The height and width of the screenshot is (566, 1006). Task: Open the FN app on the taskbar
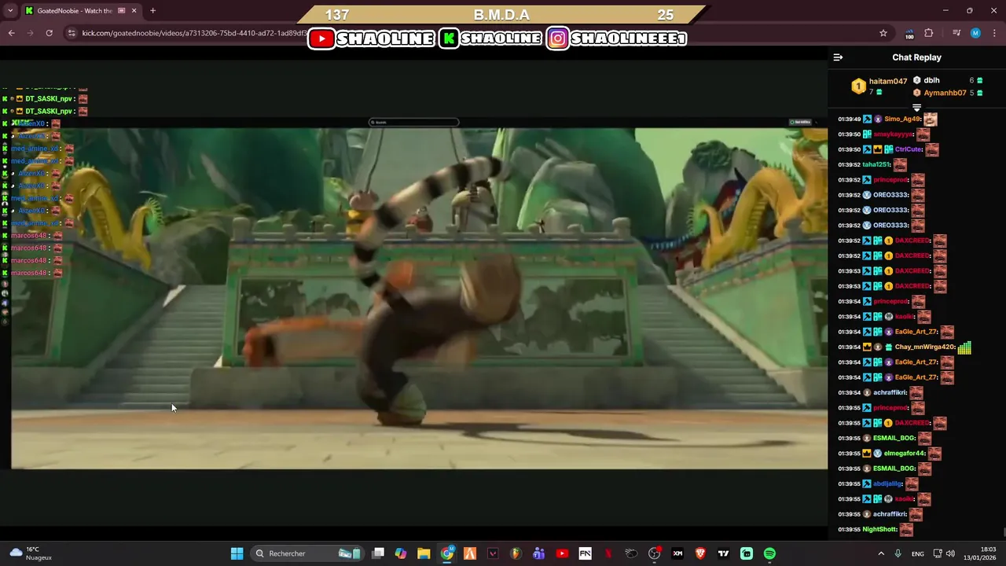585,553
